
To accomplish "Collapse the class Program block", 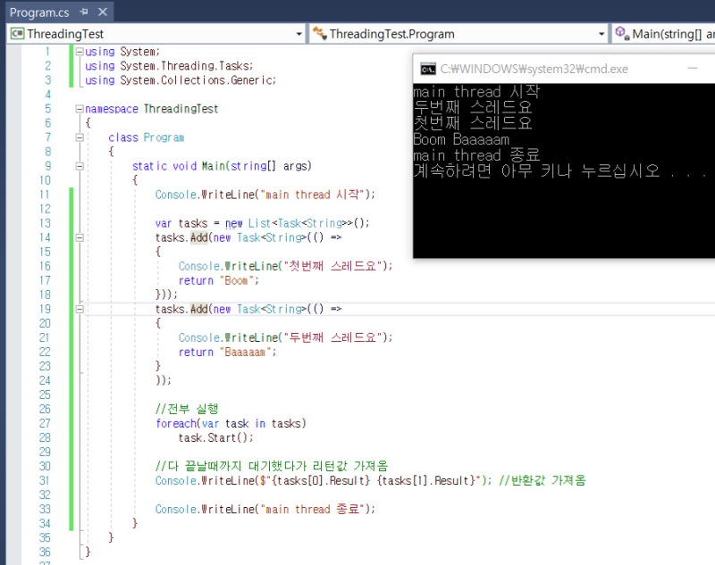I will tap(80, 137).
